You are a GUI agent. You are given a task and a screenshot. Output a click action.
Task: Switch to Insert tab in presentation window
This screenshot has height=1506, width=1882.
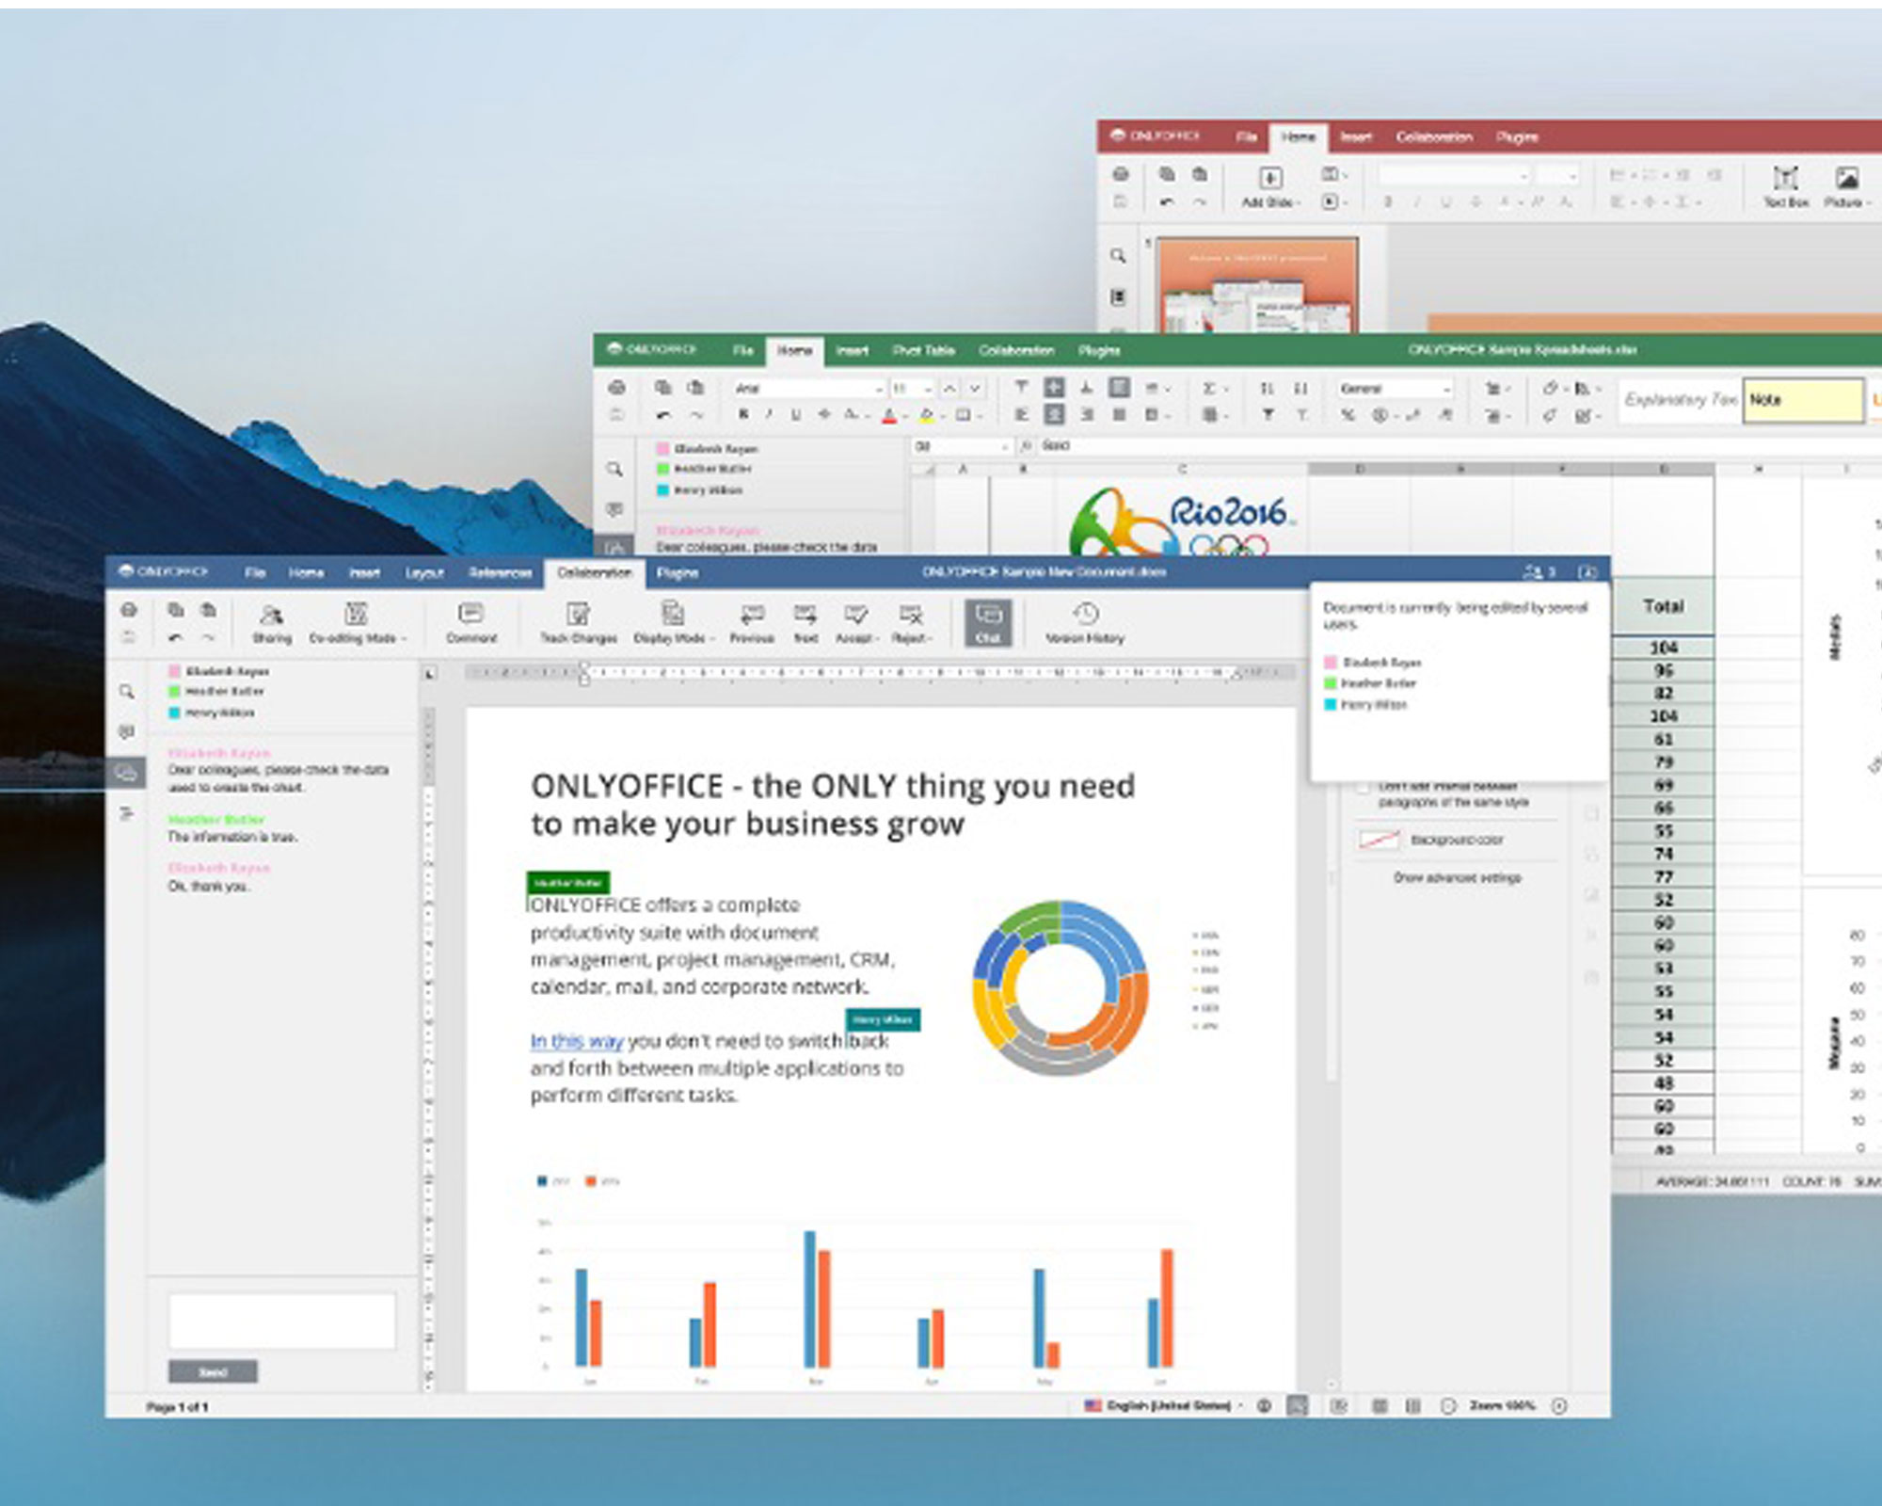point(1356,136)
